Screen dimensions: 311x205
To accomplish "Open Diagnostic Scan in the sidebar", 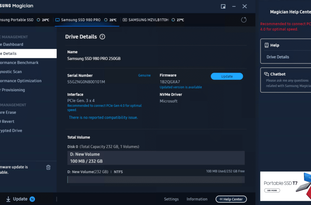I will coord(11,72).
